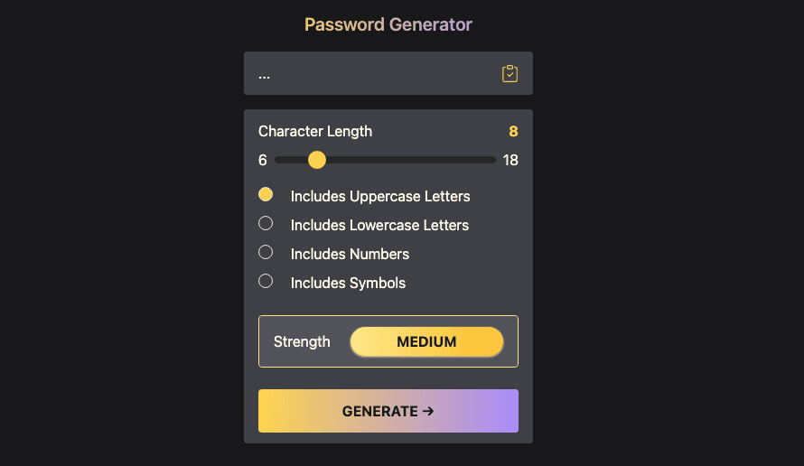Viewport: 804px width, 466px height.
Task: Click the "Includes Symbols" label text
Action: coord(348,283)
